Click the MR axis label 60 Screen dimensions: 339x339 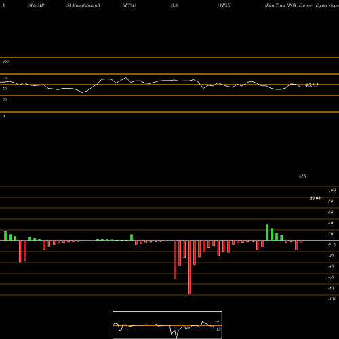(331, 212)
